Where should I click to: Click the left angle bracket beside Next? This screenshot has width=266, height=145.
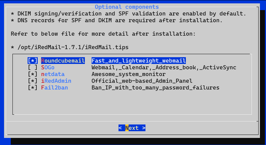click(x=120, y=128)
